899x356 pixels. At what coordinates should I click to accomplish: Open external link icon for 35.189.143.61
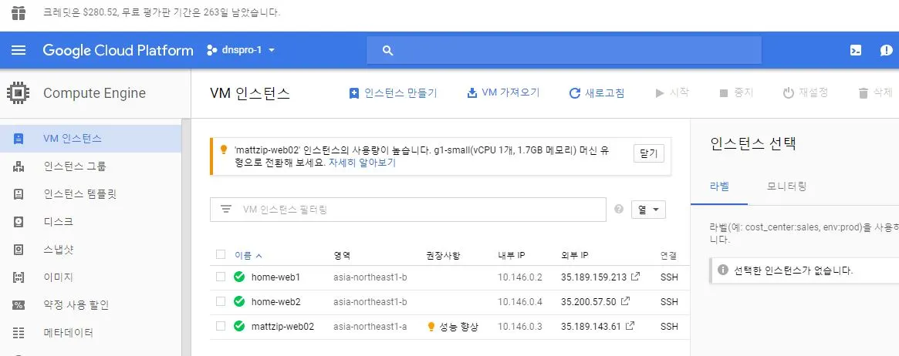[x=630, y=326]
